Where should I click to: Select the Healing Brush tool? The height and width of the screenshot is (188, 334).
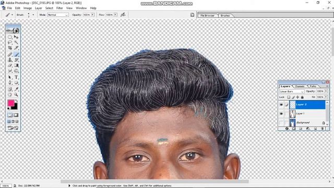10,54
